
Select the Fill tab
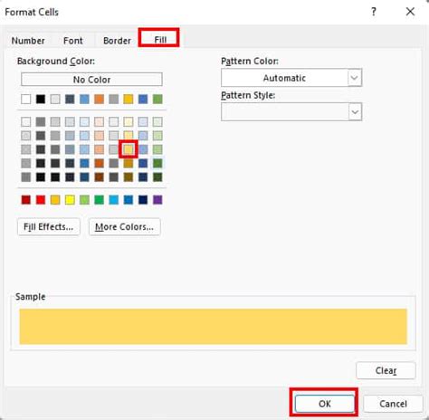click(160, 39)
